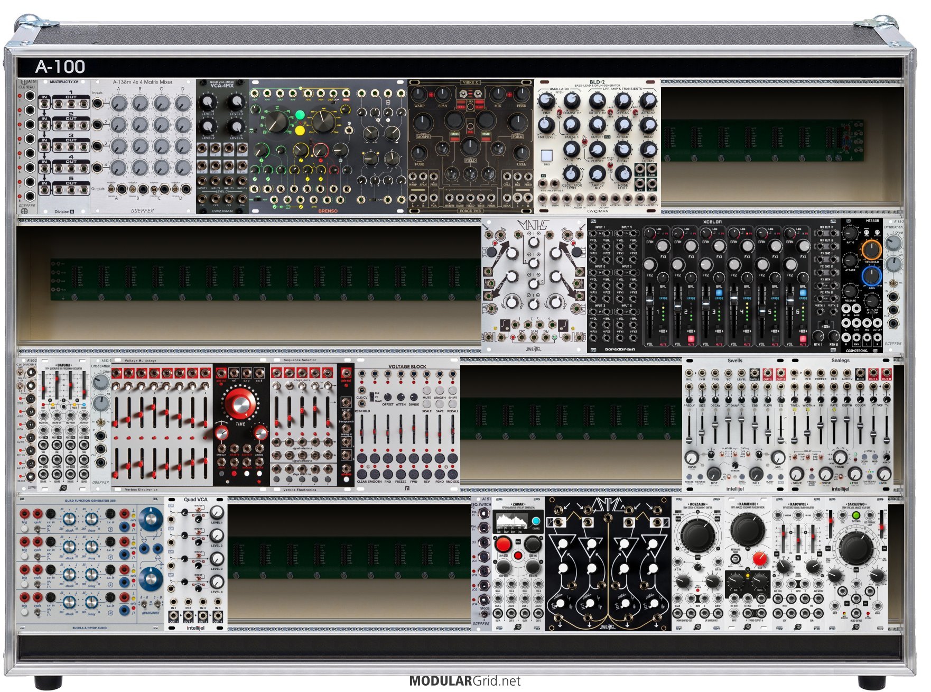Image resolution: width=931 pixels, height=692 pixels.
Task: Select the Quad Function Generator 281t module
Action: pyautogui.click(x=90, y=564)
